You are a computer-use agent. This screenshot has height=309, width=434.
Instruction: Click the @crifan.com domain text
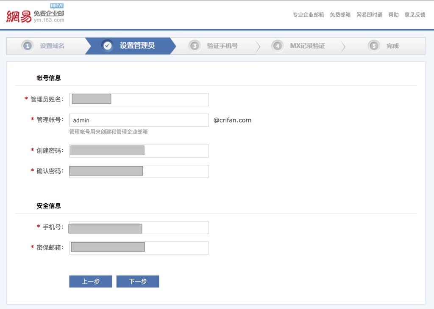coord(232,120)
